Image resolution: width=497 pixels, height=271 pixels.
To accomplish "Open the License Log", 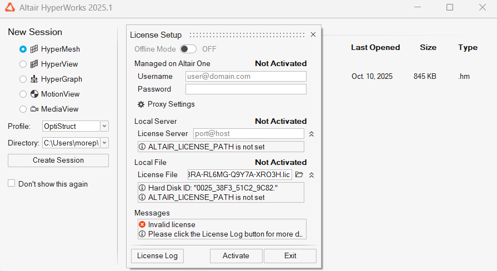I will 157,256.
